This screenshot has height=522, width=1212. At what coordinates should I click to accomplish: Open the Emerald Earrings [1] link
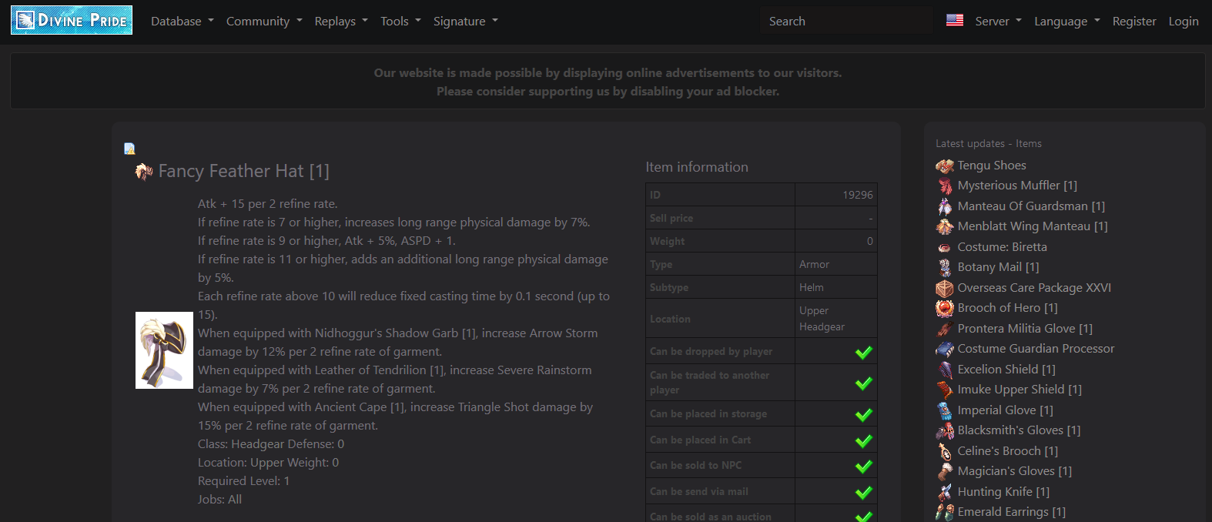point(1012,512)
